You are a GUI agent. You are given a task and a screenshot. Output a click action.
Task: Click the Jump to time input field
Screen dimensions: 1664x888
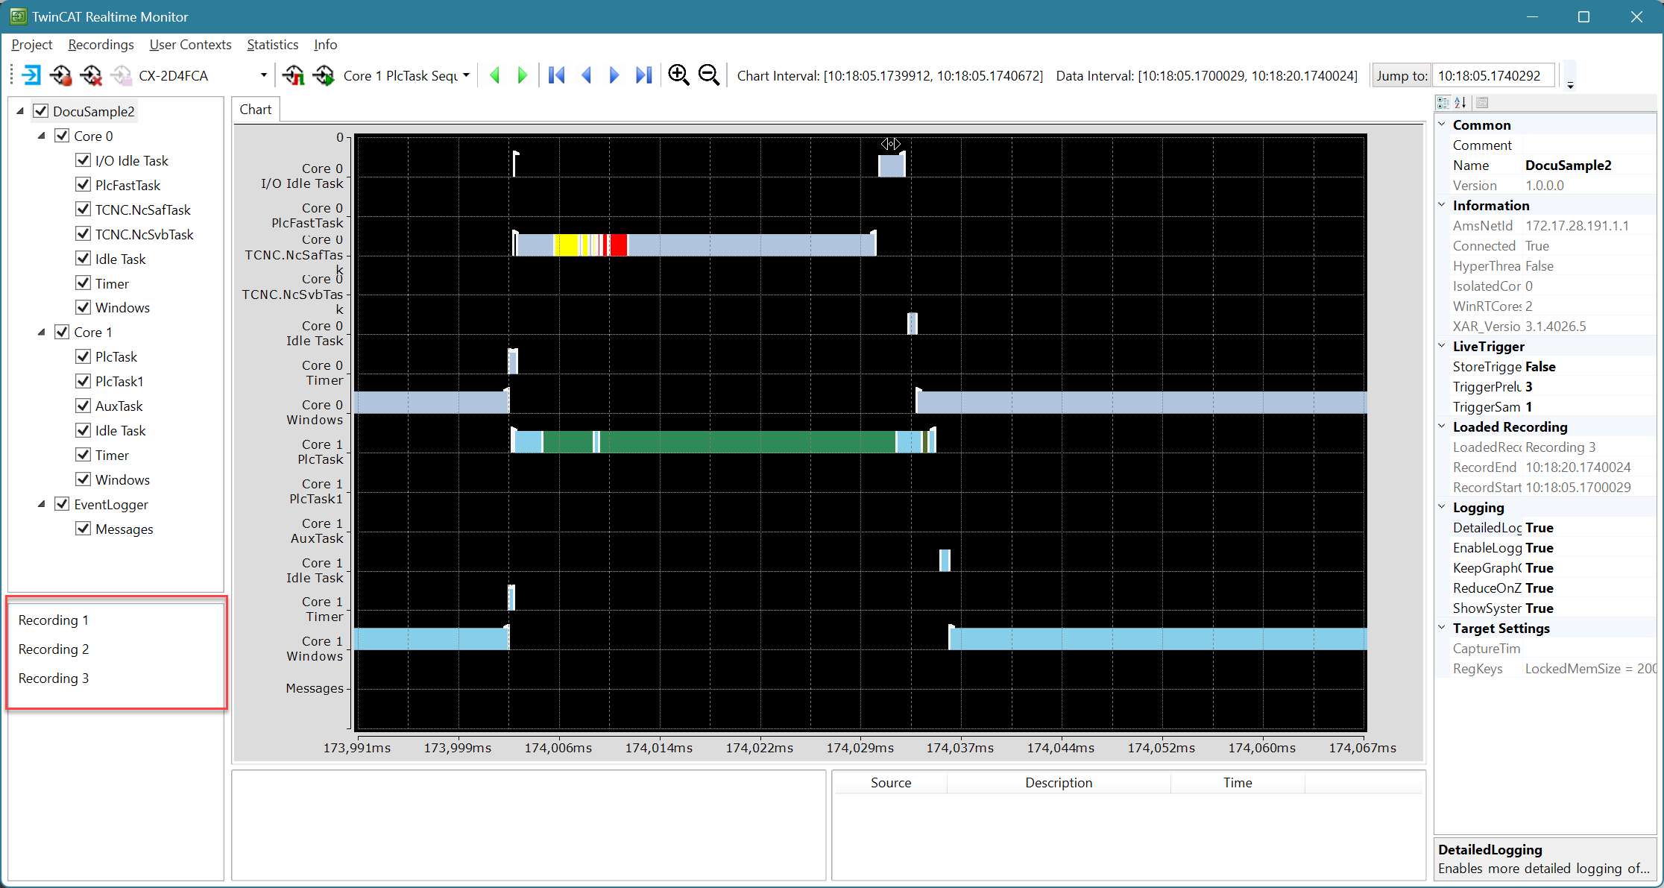[x=1493, y=75]
